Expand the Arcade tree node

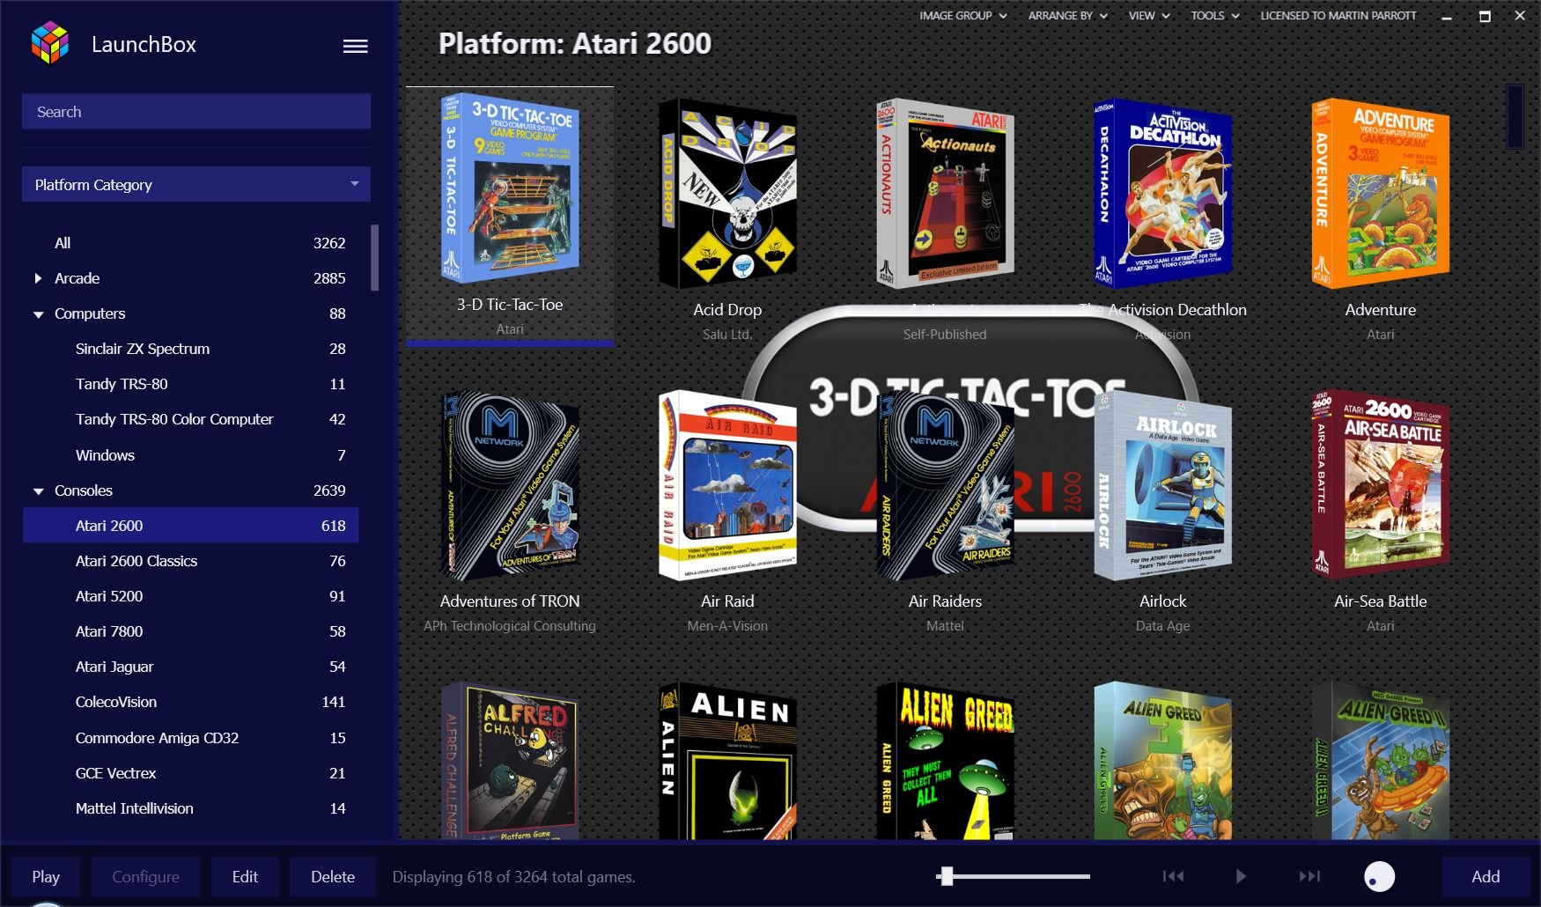38,278
